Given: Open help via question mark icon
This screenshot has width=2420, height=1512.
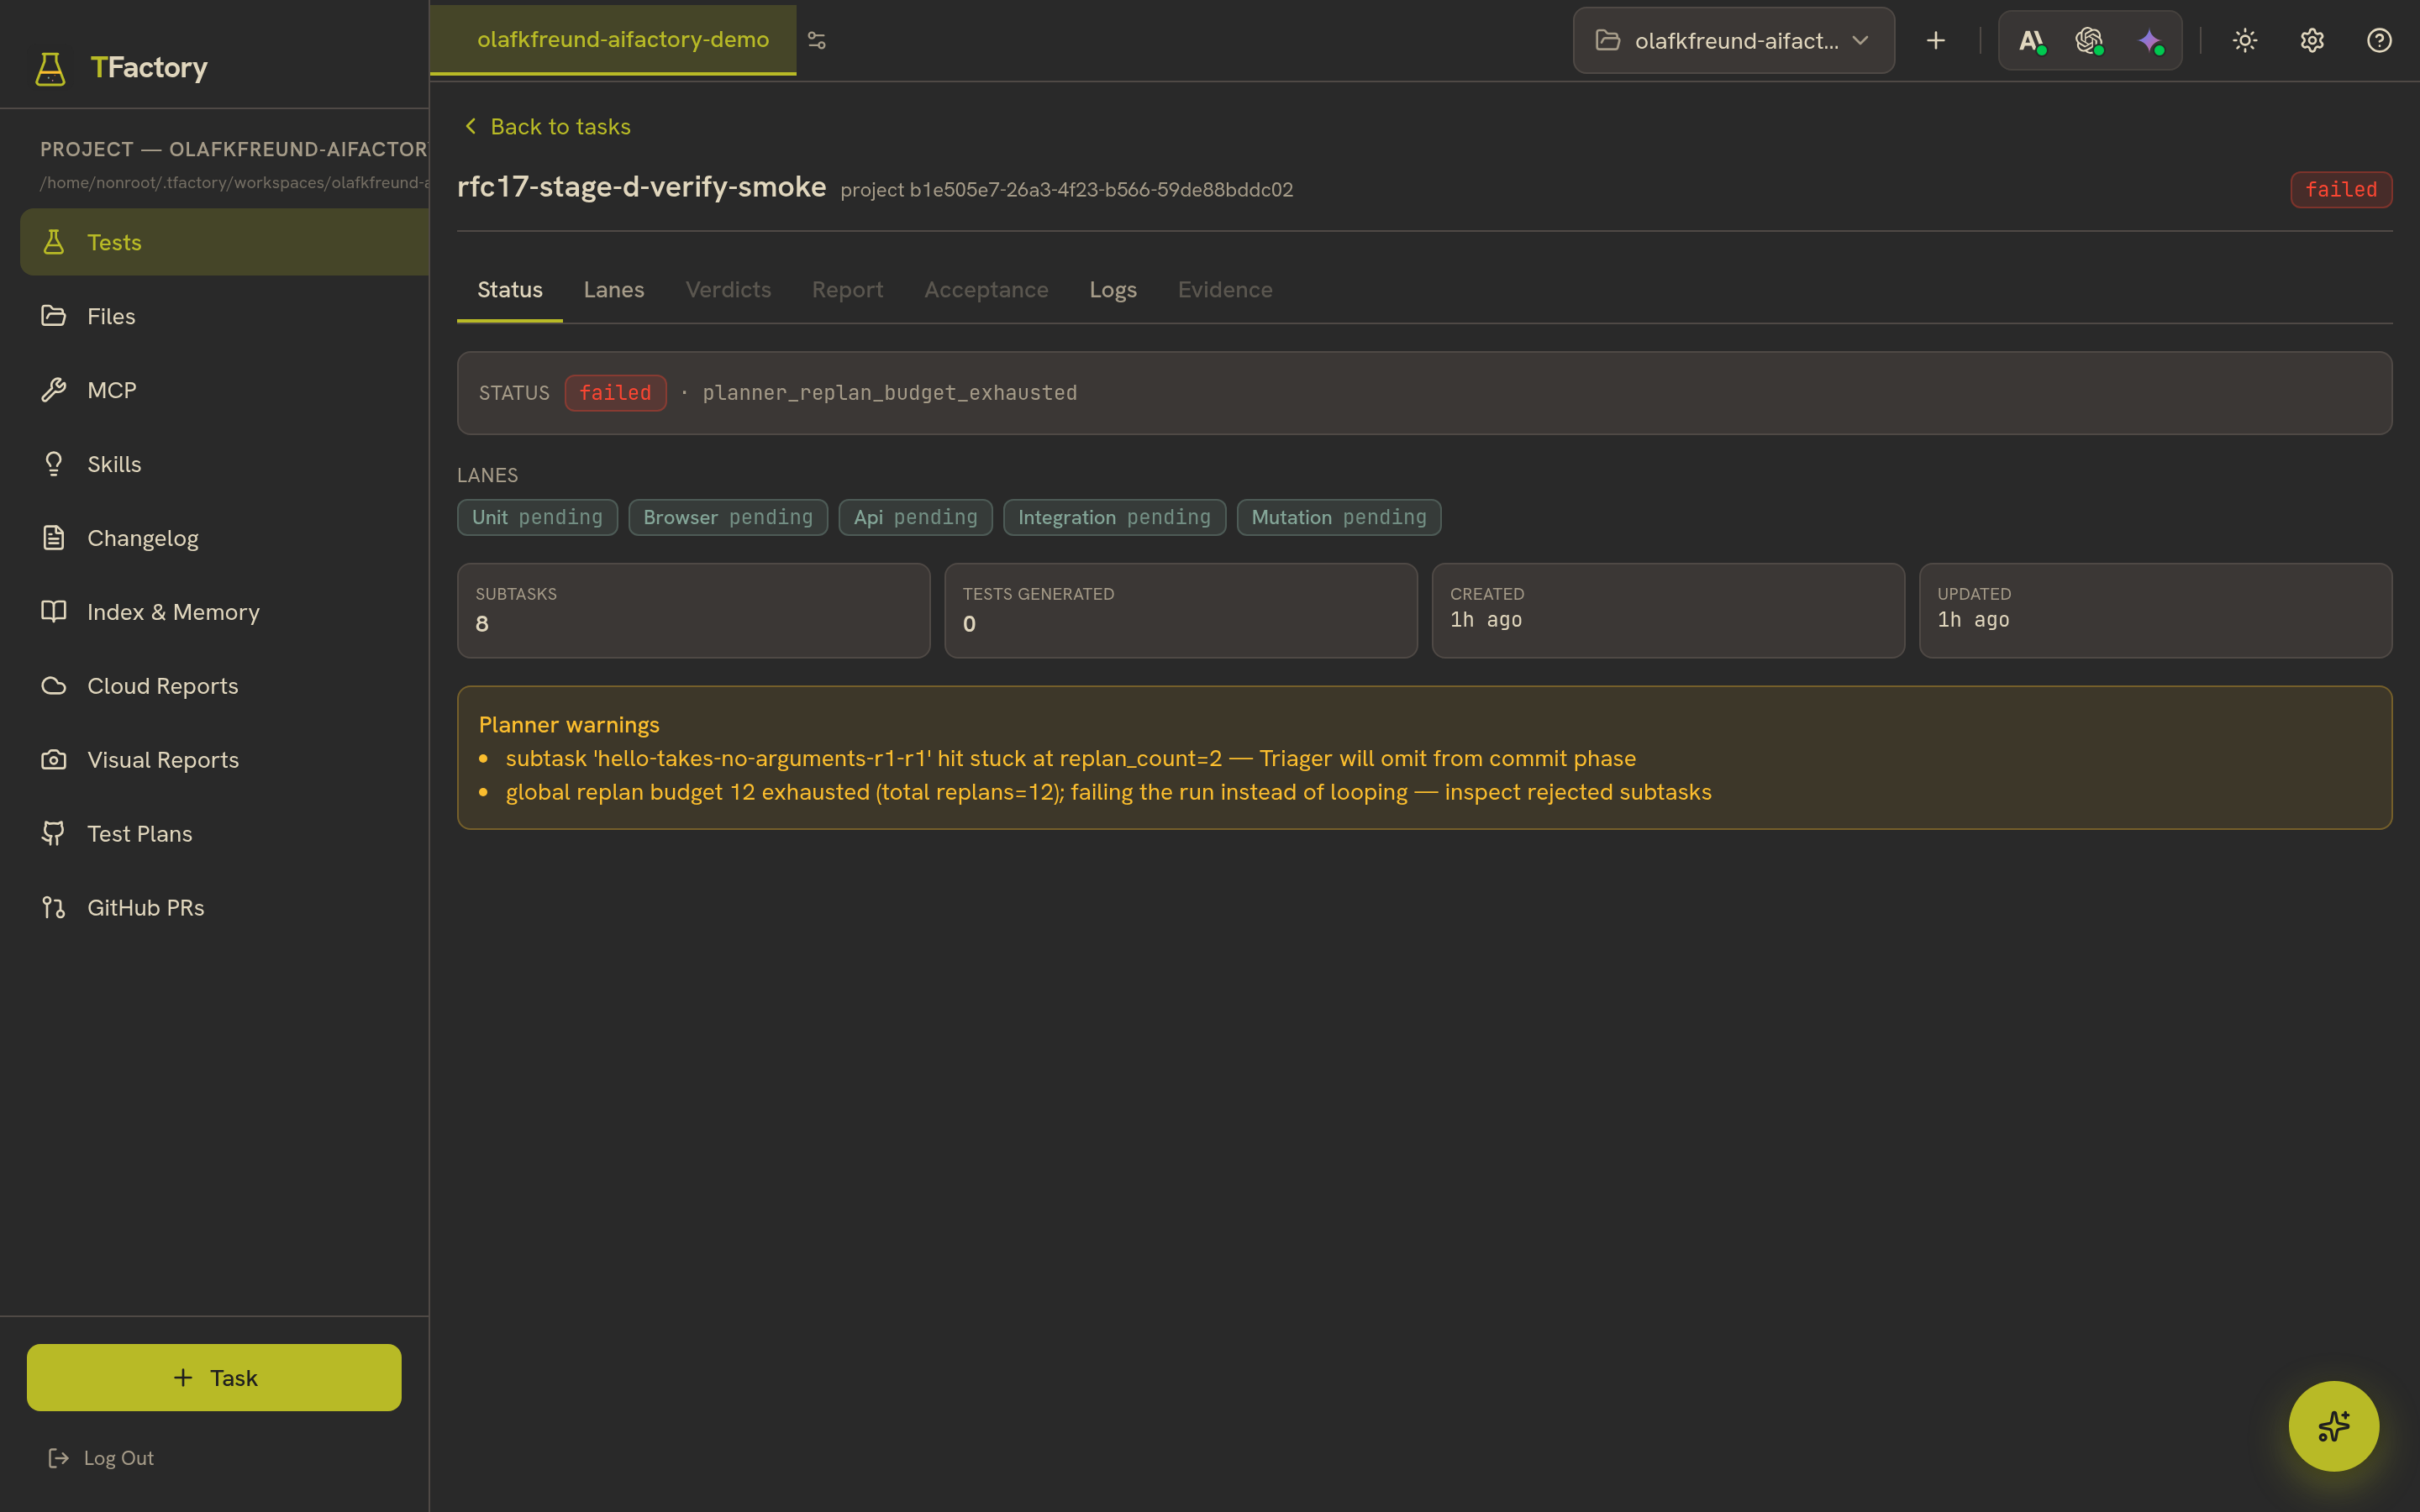Looking at the screenshot, I should click(2379, 40).
